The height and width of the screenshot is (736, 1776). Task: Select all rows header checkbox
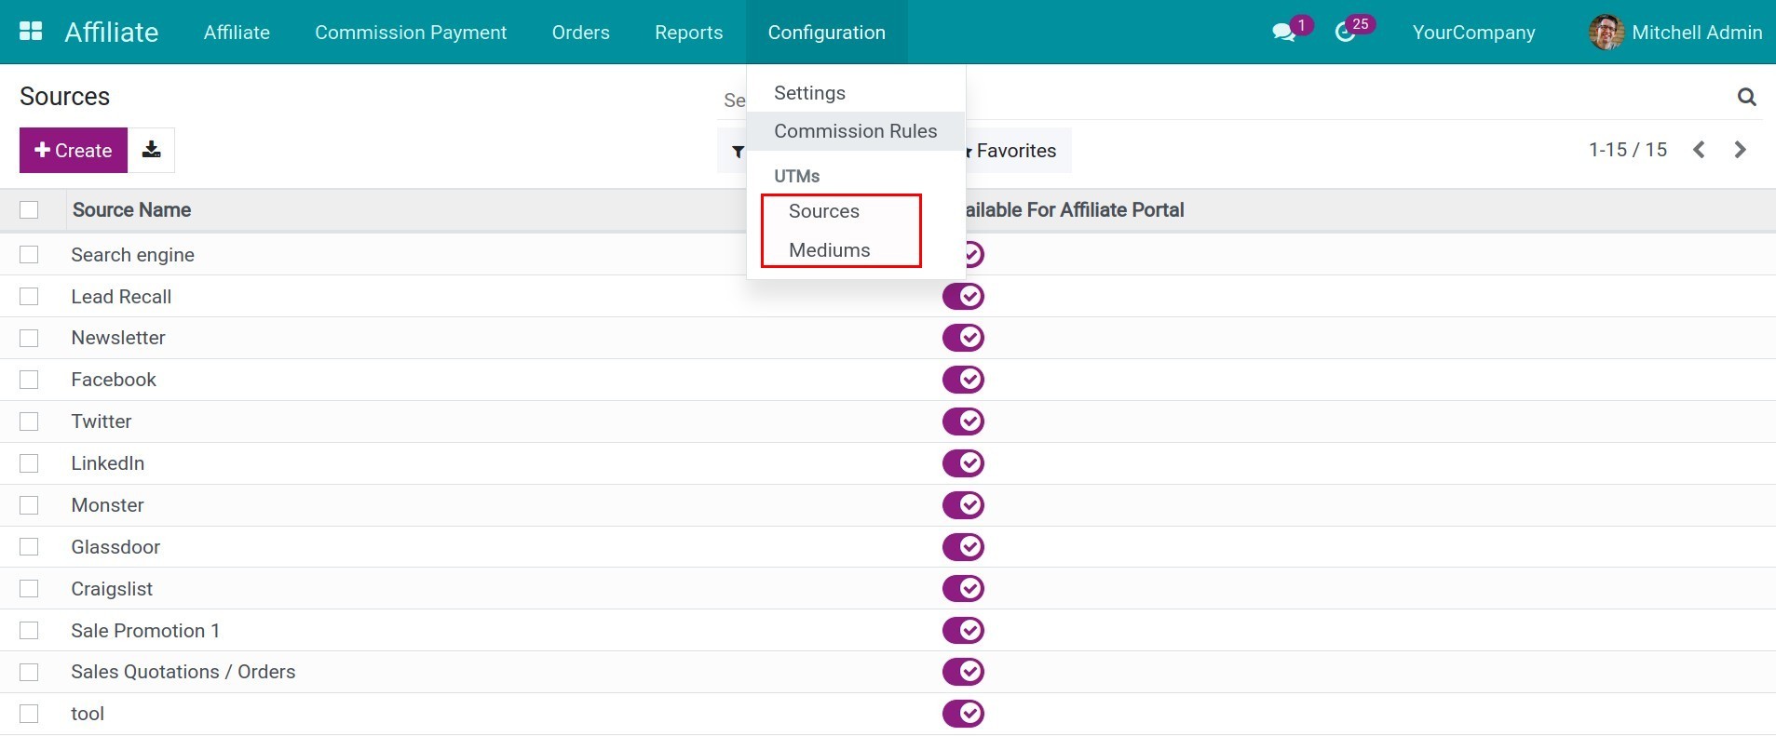[29, 210]
